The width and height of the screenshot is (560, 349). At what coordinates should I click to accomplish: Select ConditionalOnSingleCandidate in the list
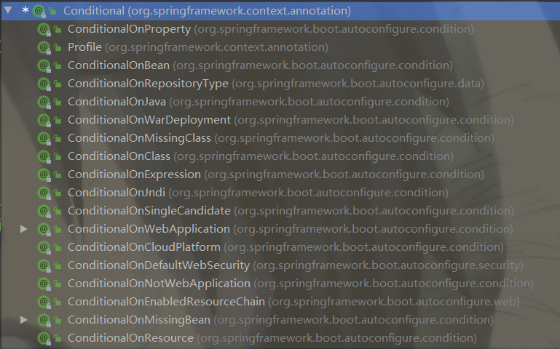(149, 211)
